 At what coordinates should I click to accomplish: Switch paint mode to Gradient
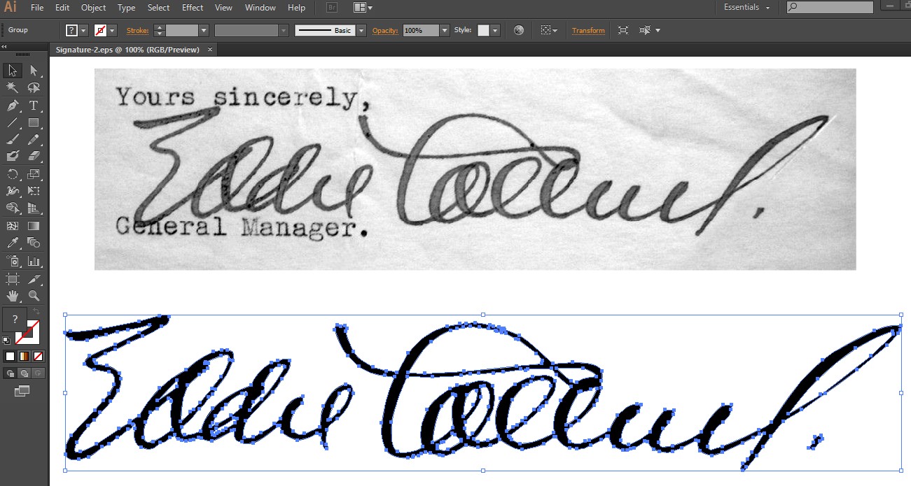pos(25,356)
